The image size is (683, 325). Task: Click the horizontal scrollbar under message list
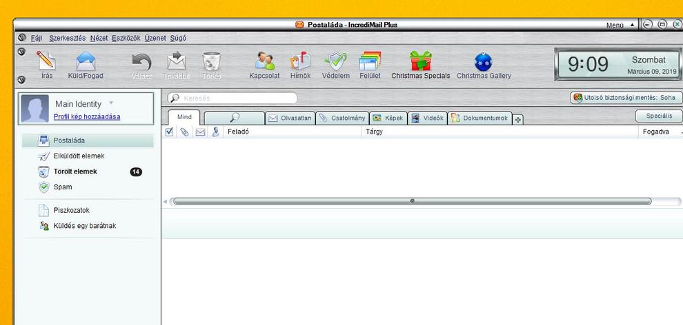(x=412, y=202)
